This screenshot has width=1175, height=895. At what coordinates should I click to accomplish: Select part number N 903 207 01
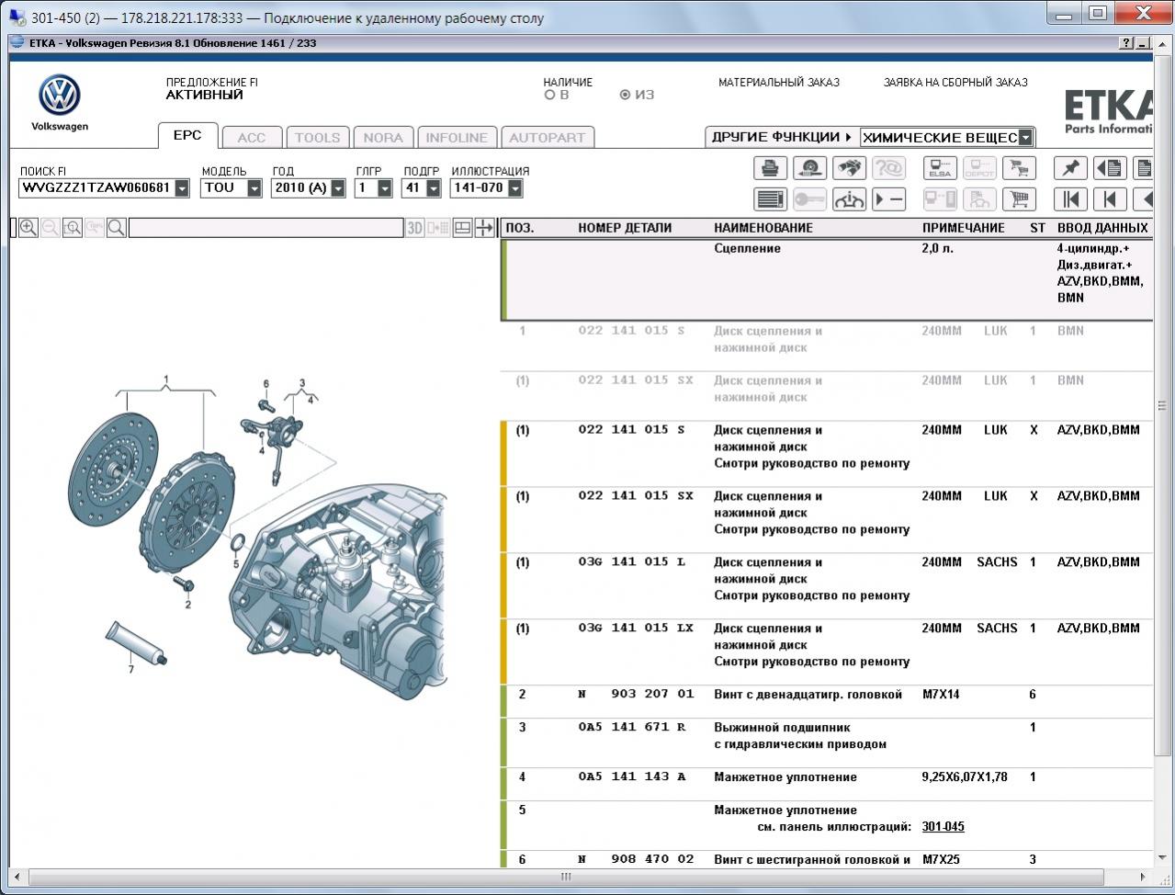point(636,695)
